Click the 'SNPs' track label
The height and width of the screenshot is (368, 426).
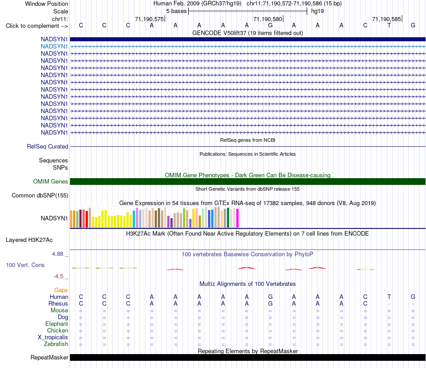coord(61,167)
